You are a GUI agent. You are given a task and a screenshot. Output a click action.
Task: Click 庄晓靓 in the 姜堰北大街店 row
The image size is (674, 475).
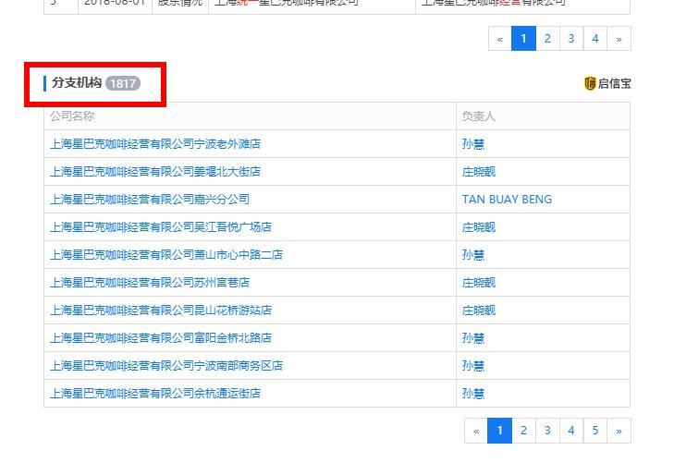click(x=479, y=172)
